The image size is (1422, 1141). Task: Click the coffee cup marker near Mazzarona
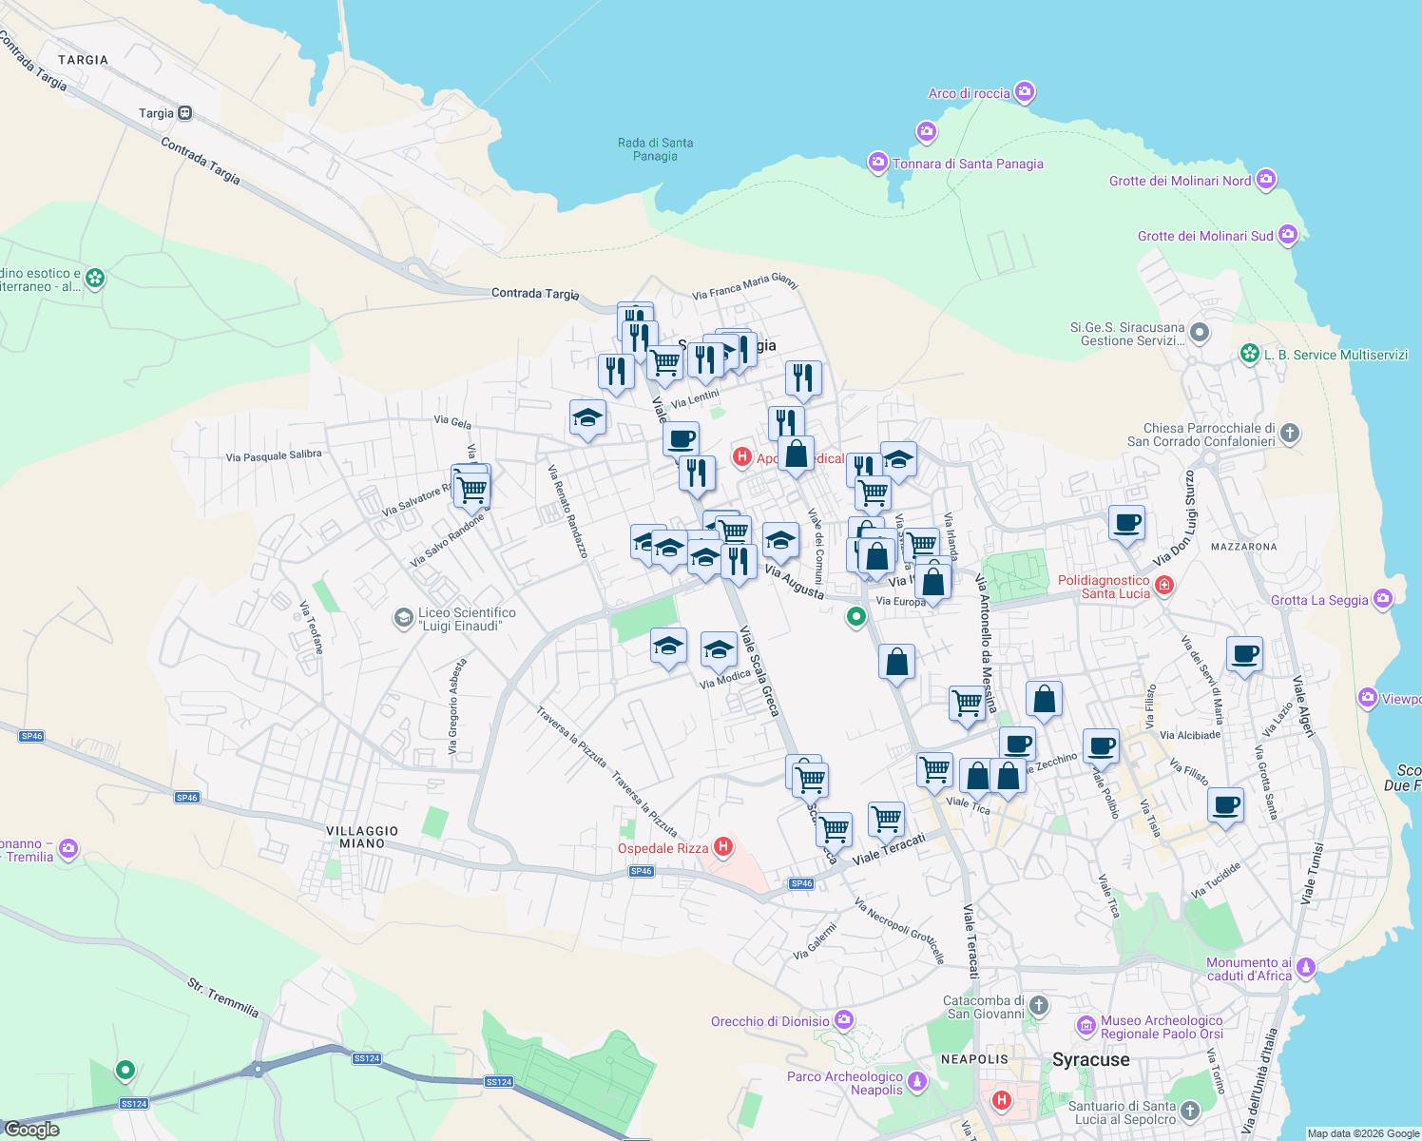[1126, 524]
